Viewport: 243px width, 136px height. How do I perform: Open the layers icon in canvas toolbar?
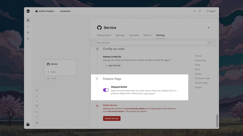pos(37,123)
